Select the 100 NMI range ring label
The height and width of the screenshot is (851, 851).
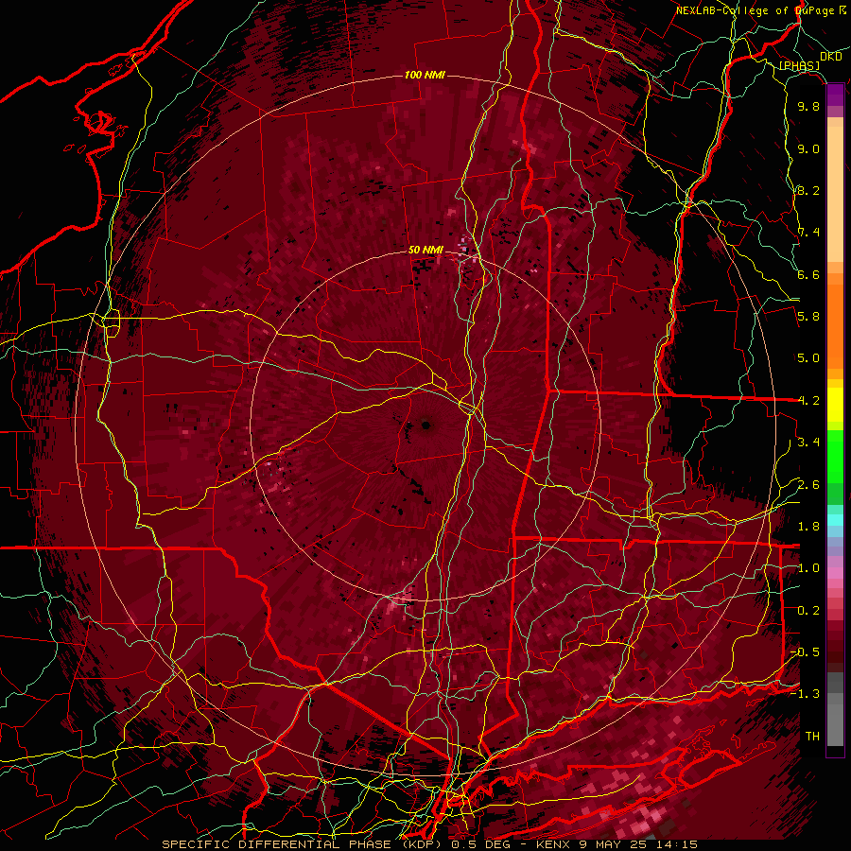(425, 75)
